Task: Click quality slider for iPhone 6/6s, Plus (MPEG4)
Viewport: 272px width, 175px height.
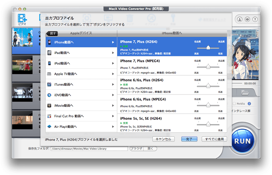Action: pos(208,105)
